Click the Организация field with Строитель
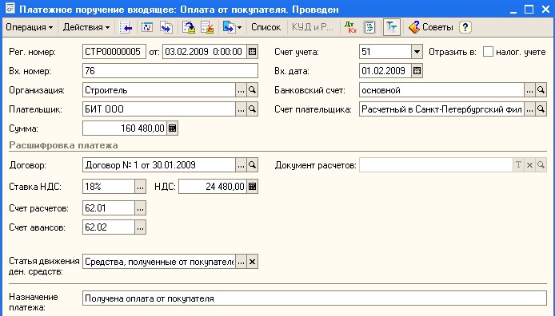 coord(159,90)
